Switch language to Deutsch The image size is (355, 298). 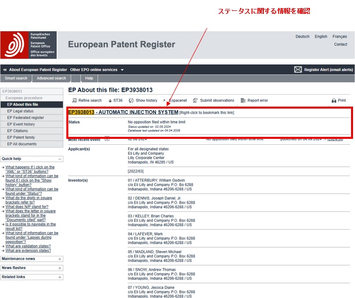[303, 37]
